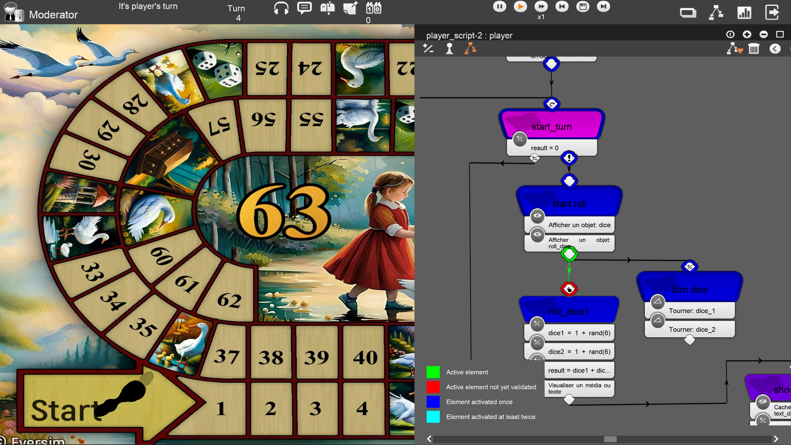Click the green active connector diamond
Image resolution: width=791 pixels, height=445 pixels.
[569, 254]
